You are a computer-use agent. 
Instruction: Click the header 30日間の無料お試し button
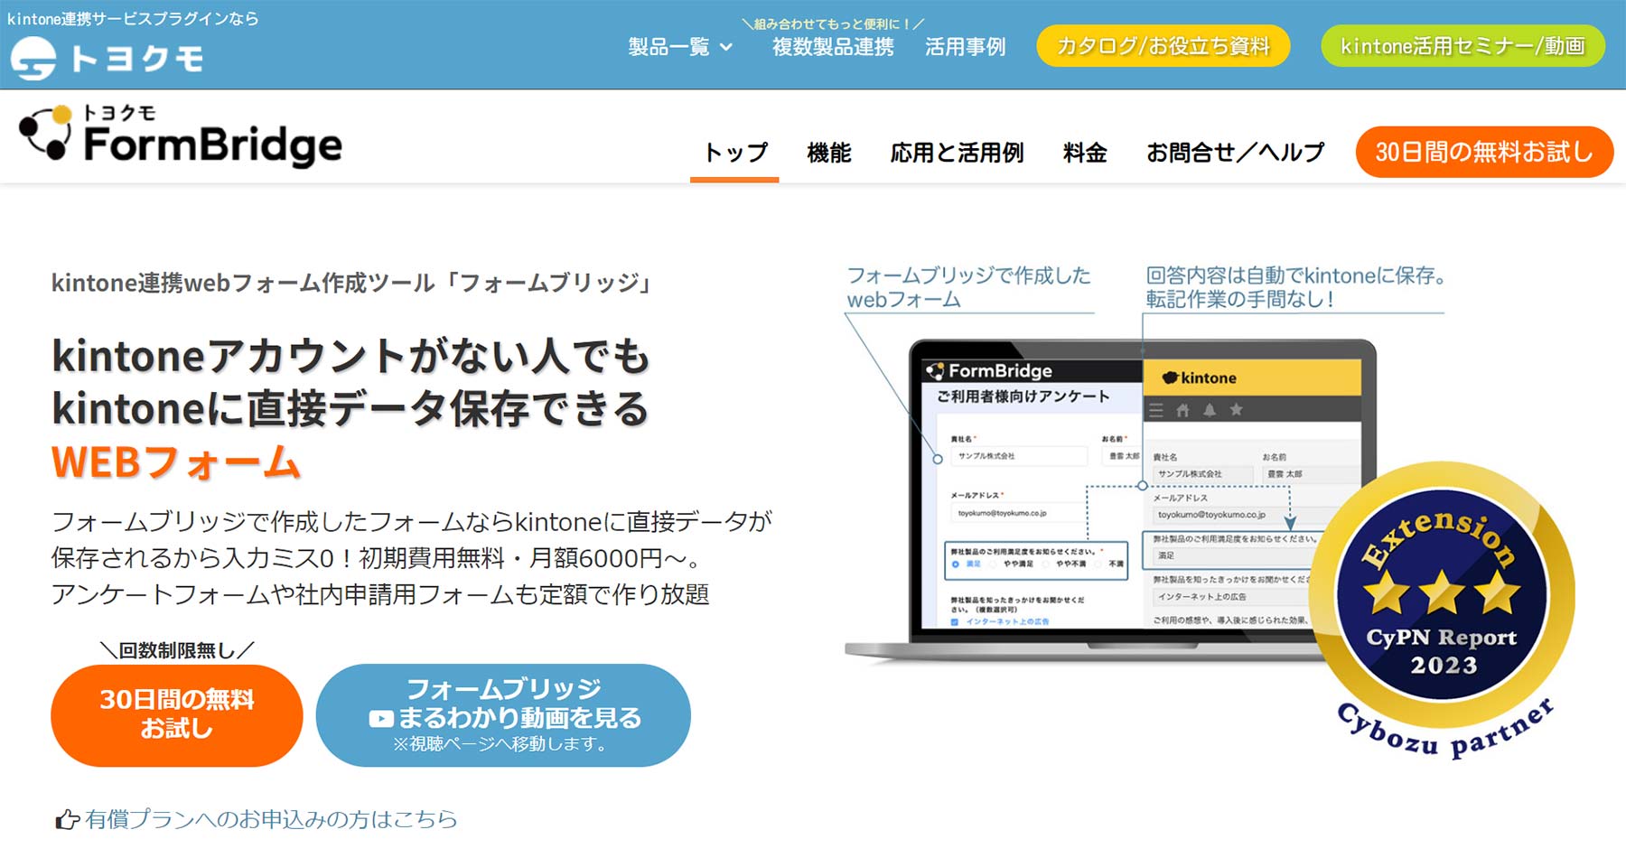click(1484, 152)
